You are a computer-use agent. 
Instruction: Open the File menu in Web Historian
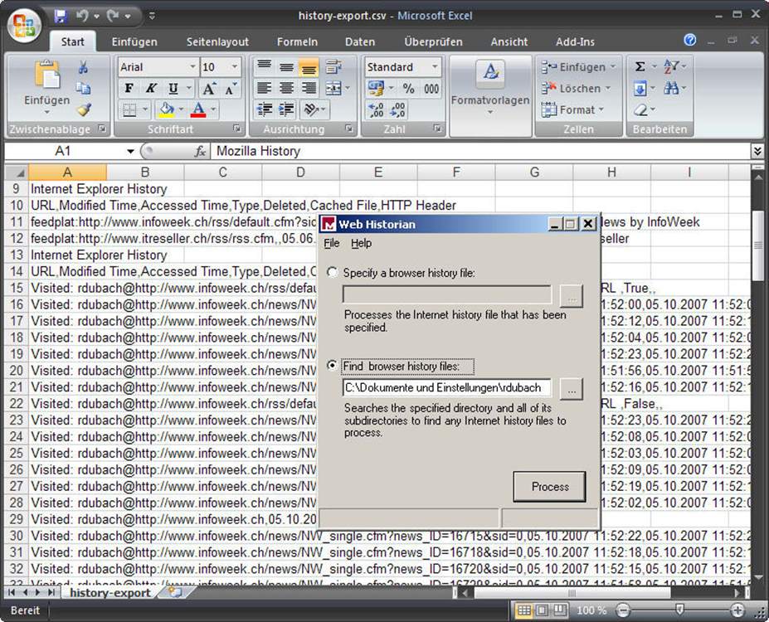click(x=332, y=243)
